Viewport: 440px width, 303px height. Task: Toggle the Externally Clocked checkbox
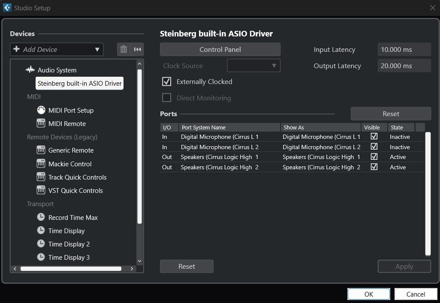pyautogui.click(x=167, y=81)
